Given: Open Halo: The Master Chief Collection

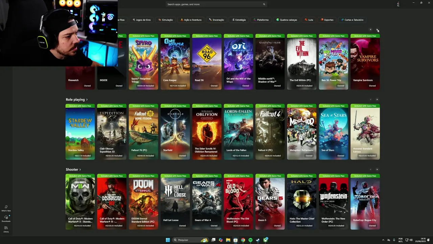Looking at the screenshot, I should pyautogui.click(x=302, y=202).
